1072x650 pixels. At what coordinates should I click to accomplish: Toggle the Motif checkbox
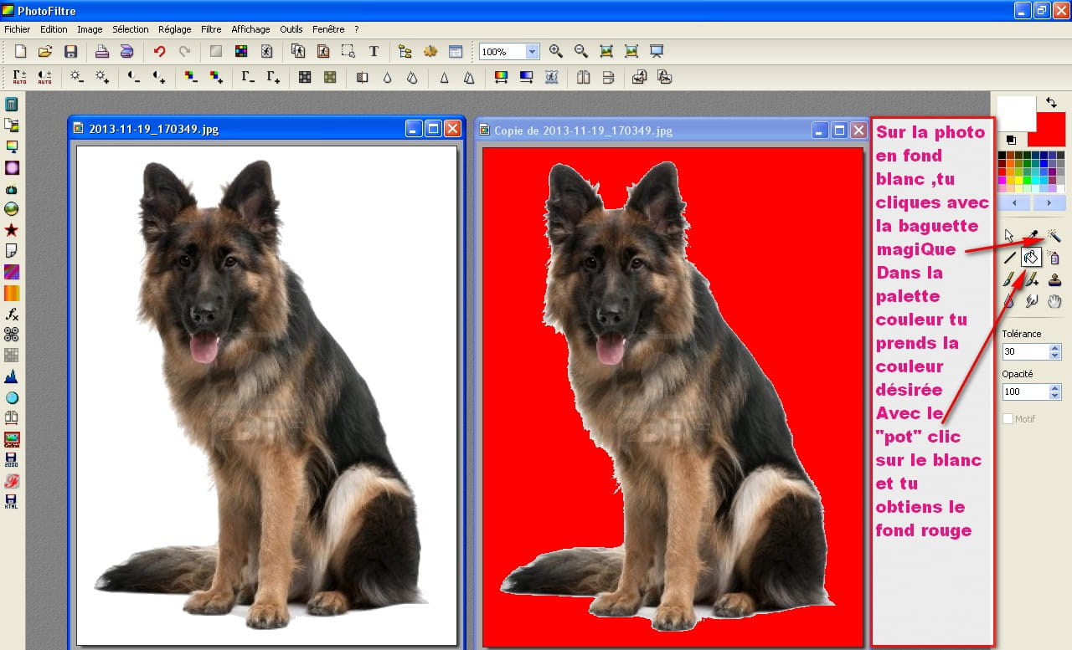(x=1008, y=419)
